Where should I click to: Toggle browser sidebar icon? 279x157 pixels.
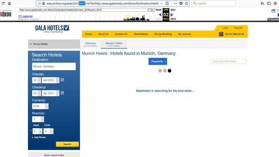(x=269, y=3)
